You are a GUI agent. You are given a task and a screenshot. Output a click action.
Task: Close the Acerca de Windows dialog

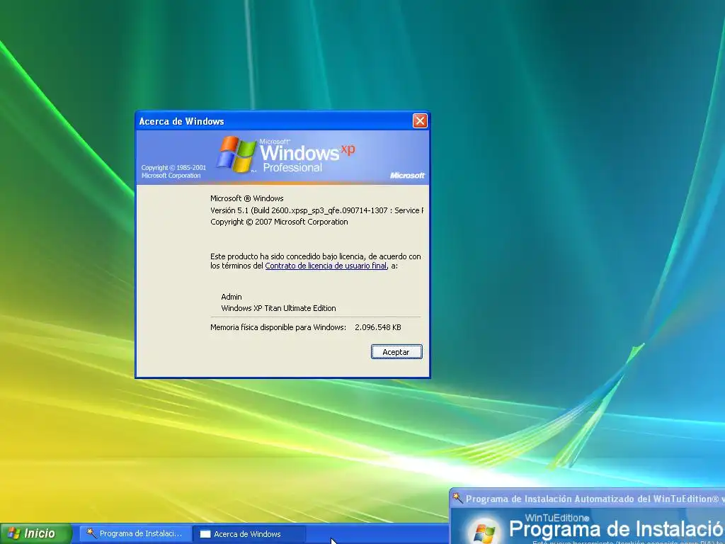[x=420, y=120]
